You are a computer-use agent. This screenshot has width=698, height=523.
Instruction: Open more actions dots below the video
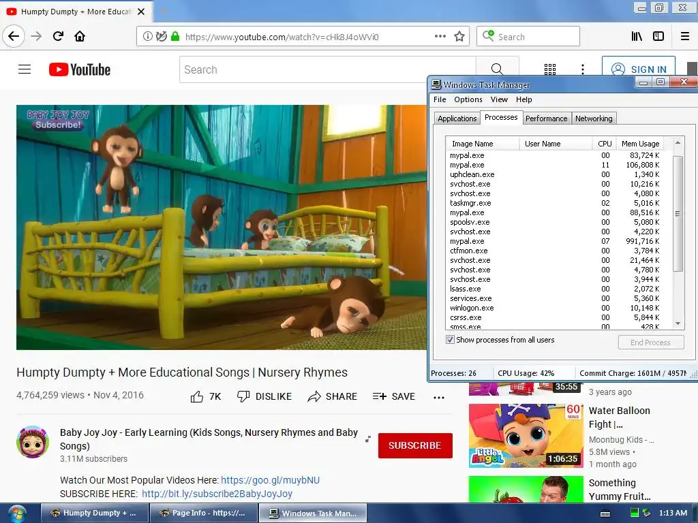439,398
